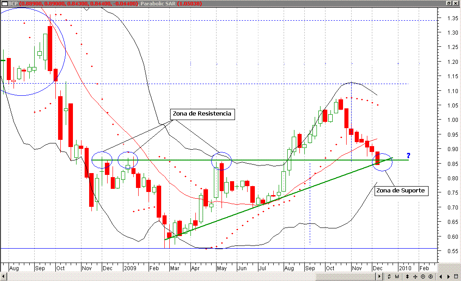This screenshot has width=461, height=281.
Task: Go to next chart with right triangle
Action: click(448, 277)
